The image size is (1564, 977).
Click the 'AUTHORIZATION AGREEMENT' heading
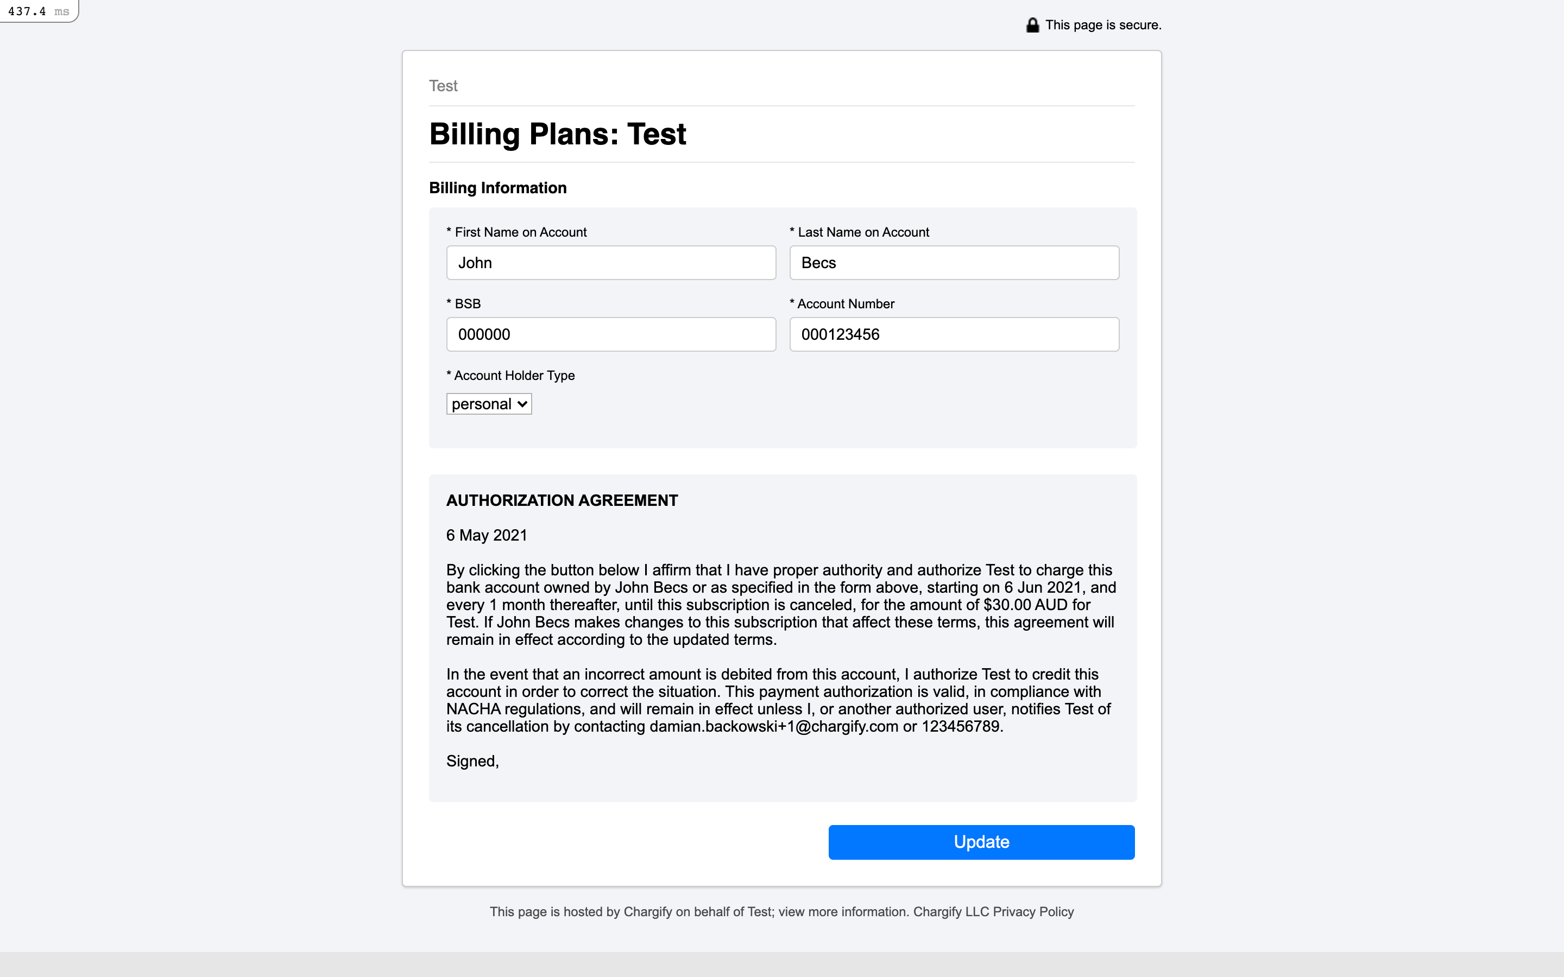coord(562,501)
